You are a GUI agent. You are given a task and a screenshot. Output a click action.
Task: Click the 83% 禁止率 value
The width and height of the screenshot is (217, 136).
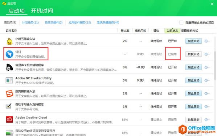(125, 120)
